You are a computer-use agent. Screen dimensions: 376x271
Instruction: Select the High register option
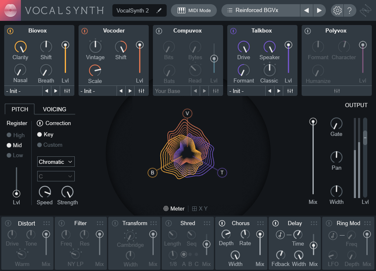tap(15, 135)
